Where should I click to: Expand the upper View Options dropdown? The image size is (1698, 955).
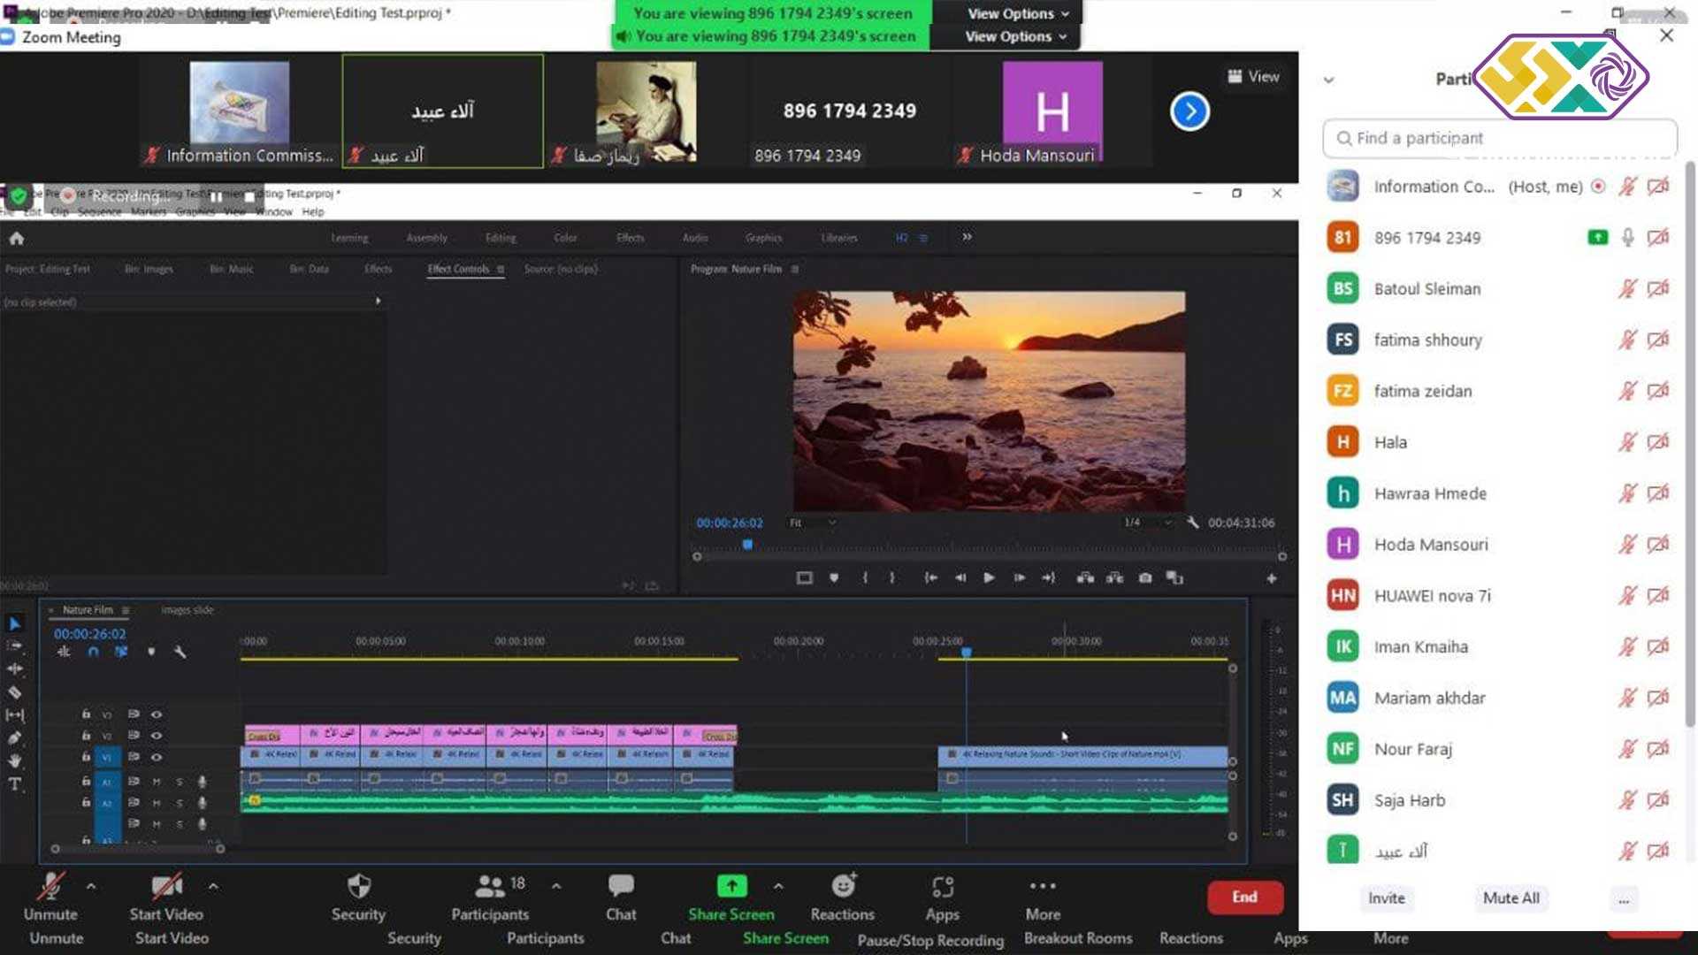[x=1018, y=13]
